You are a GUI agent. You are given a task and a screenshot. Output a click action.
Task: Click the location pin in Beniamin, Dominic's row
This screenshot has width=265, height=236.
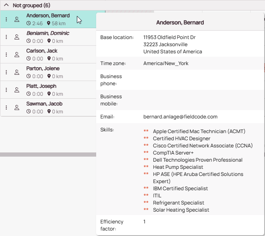(x=49, y=41)
